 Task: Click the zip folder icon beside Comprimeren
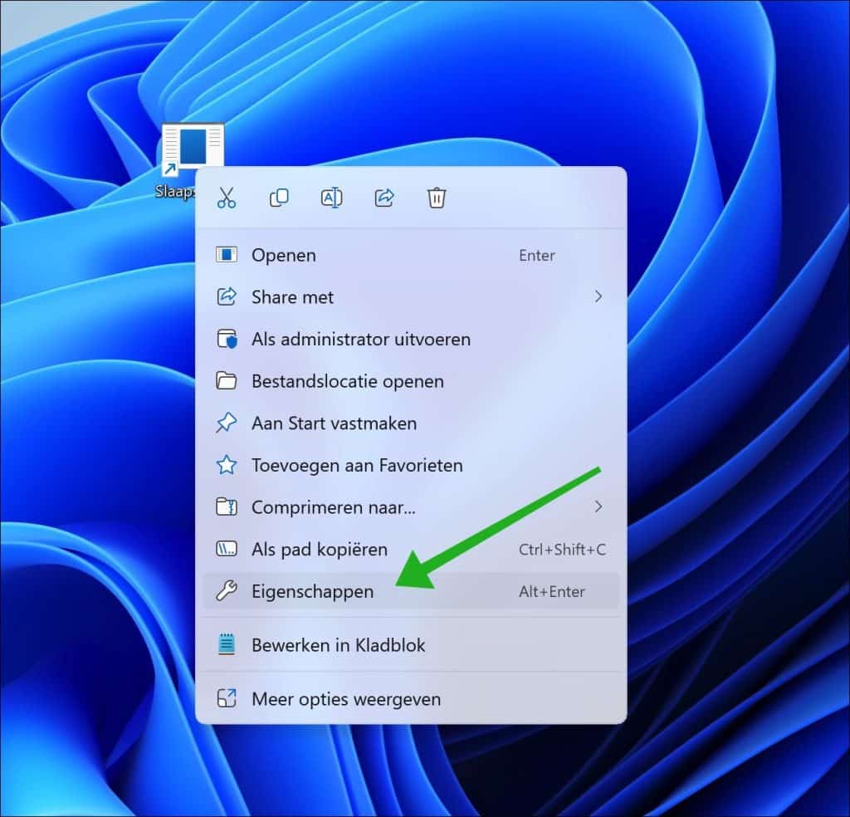click(226, 507)
